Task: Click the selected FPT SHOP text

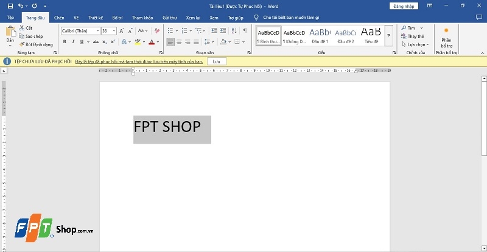Action: (167, 127)
